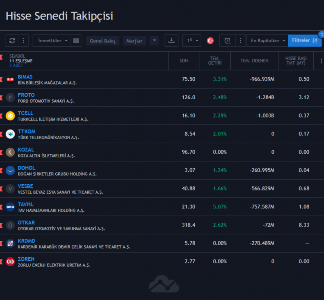
Task: Toggle the red flag on TTKOM row
Action: 1,134
